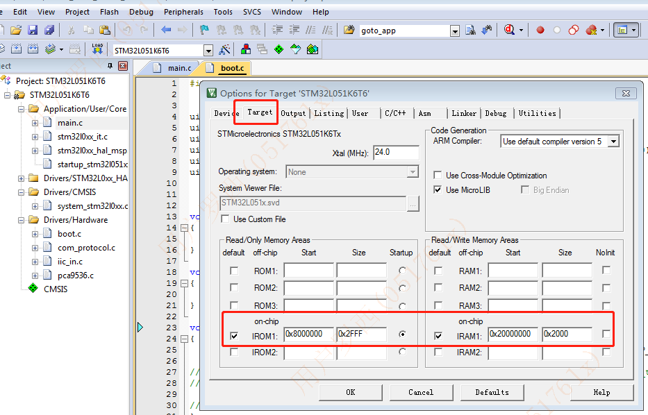Check the IRAM1 NoInit checkbox
The height and width of the screenshot is (415, 648).
click(x=606, y=334)
